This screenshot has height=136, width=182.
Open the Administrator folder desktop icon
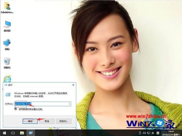pyautogui.click(x=7, y=8)
